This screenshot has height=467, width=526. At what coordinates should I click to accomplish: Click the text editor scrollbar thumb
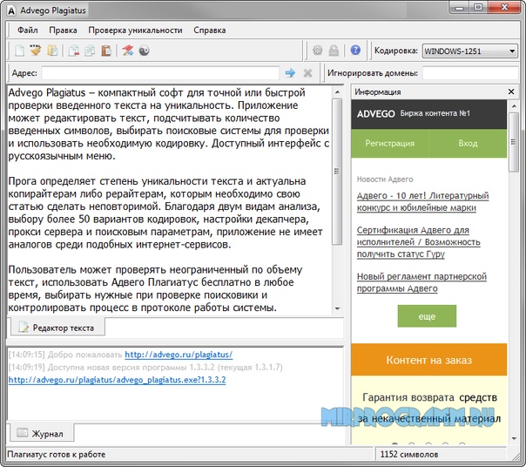coord(337,172)
